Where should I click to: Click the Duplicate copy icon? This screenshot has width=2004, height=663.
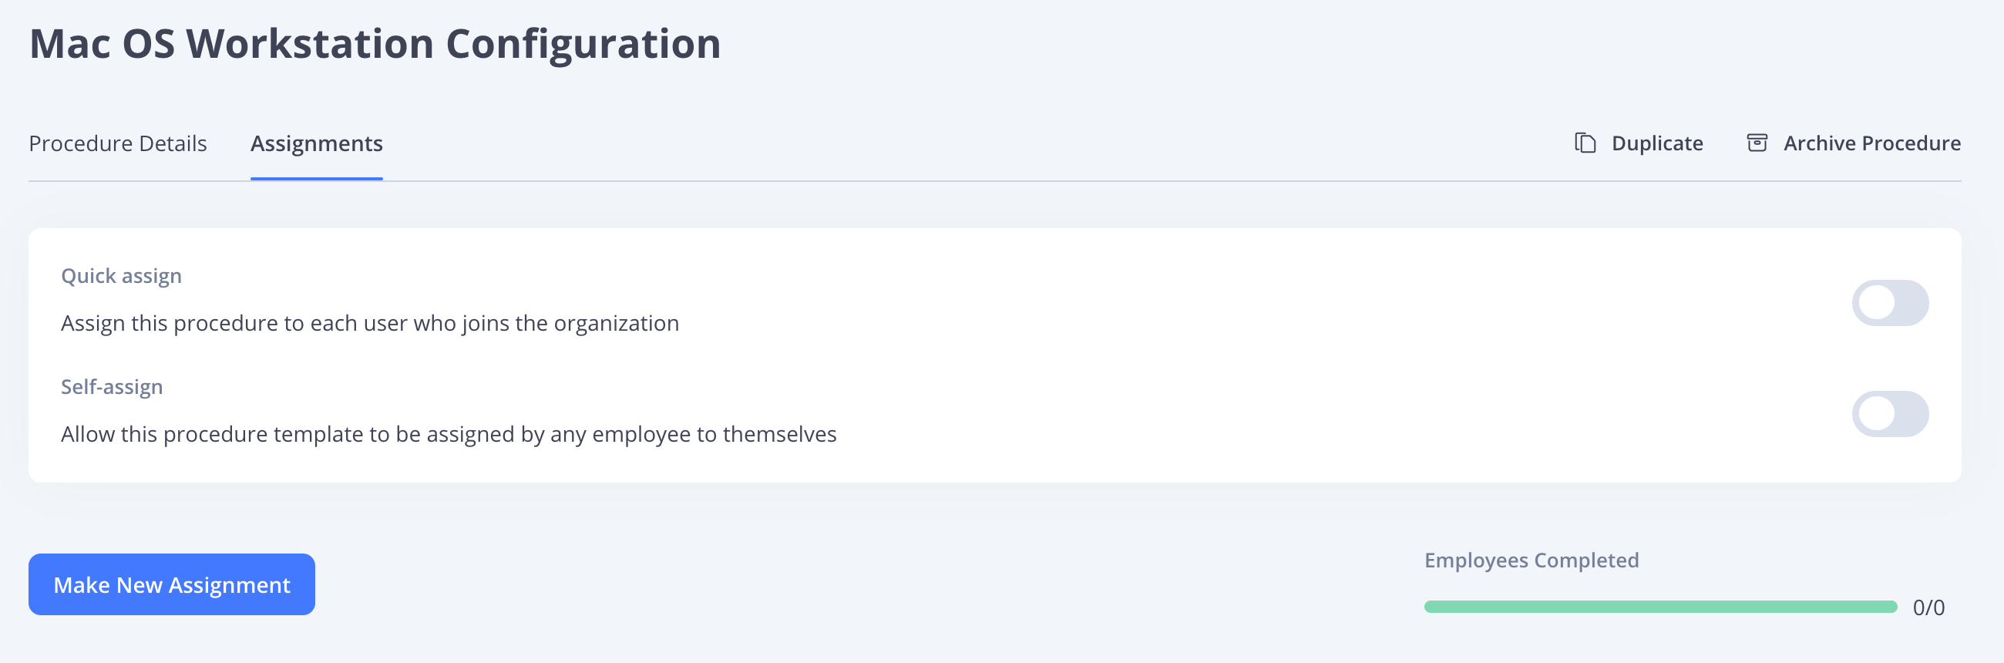tap(1585, 143)
